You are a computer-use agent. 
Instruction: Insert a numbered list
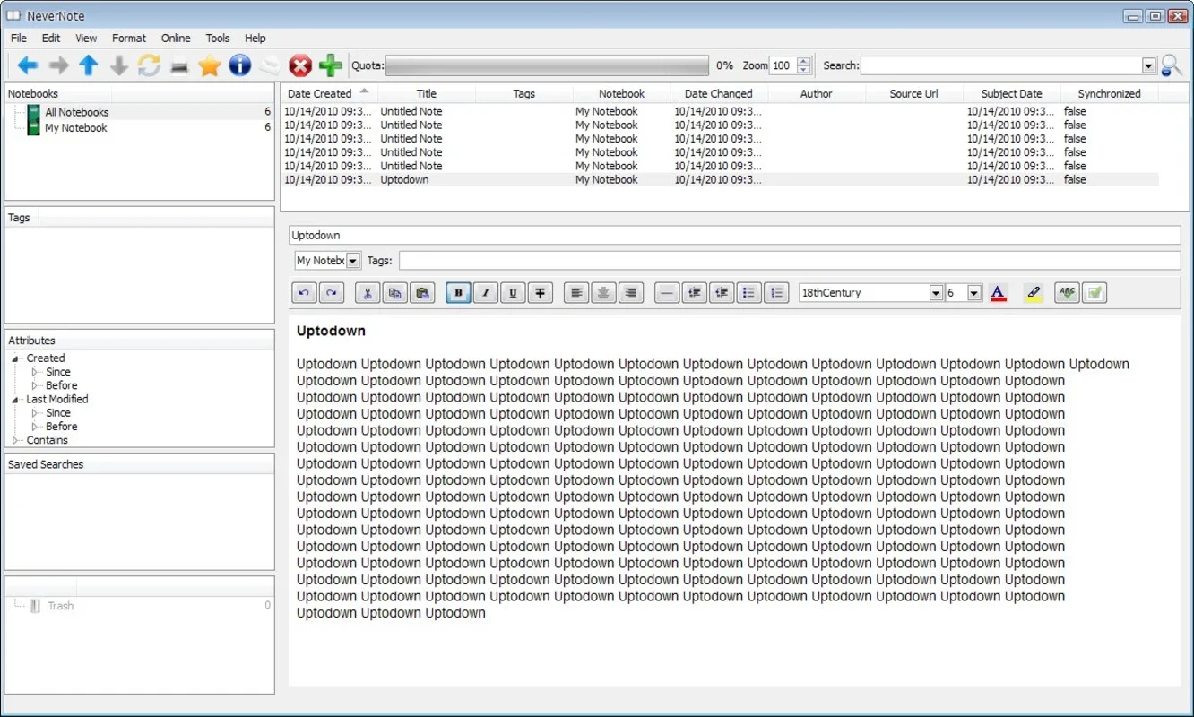pos(776,292)
